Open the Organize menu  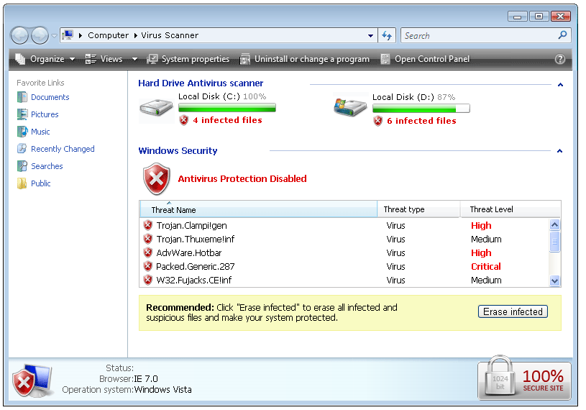coord(45,59)
